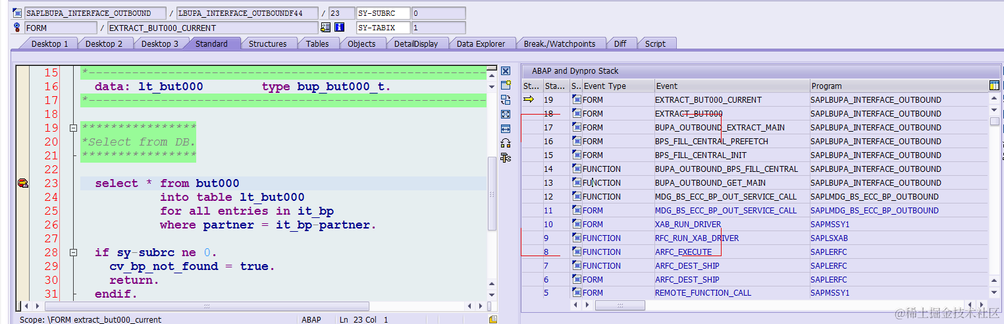Click the source icon in stack row 5
This screenshot has height=324, width=1004.
pyautogui.click(x=577, y=293)
